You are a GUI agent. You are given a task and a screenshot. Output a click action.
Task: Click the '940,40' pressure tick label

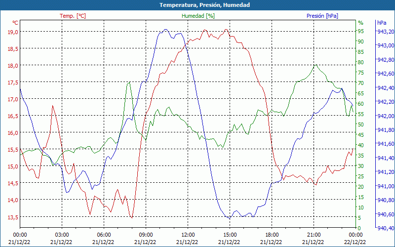(386, 228)
